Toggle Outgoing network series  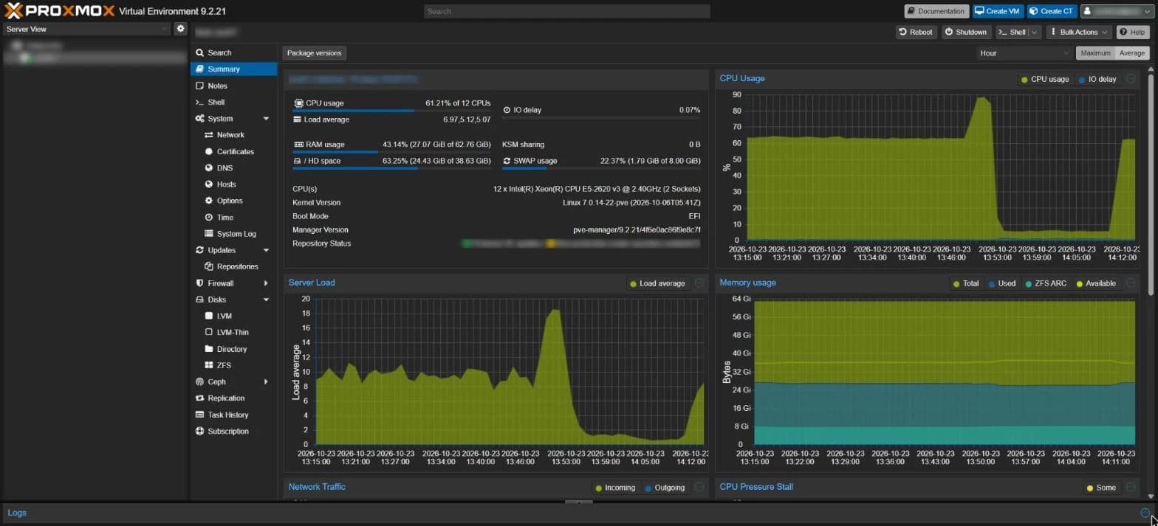(x=665, y=488)
